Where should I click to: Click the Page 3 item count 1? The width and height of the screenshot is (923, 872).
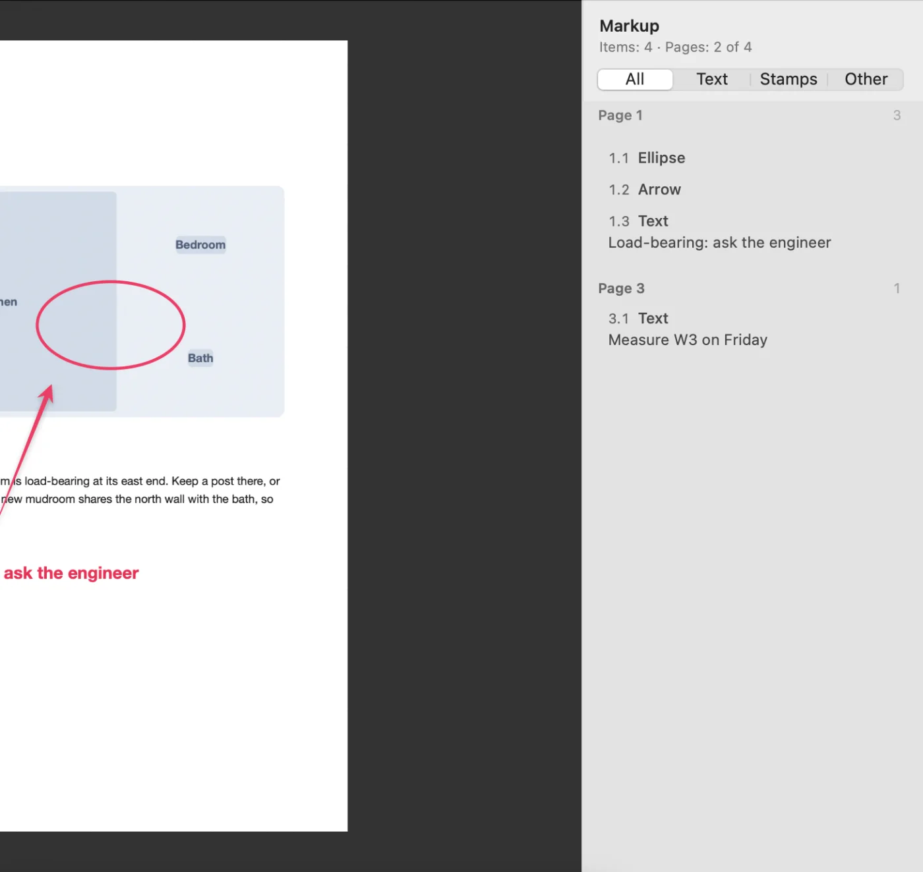click(x=897, y=288)
